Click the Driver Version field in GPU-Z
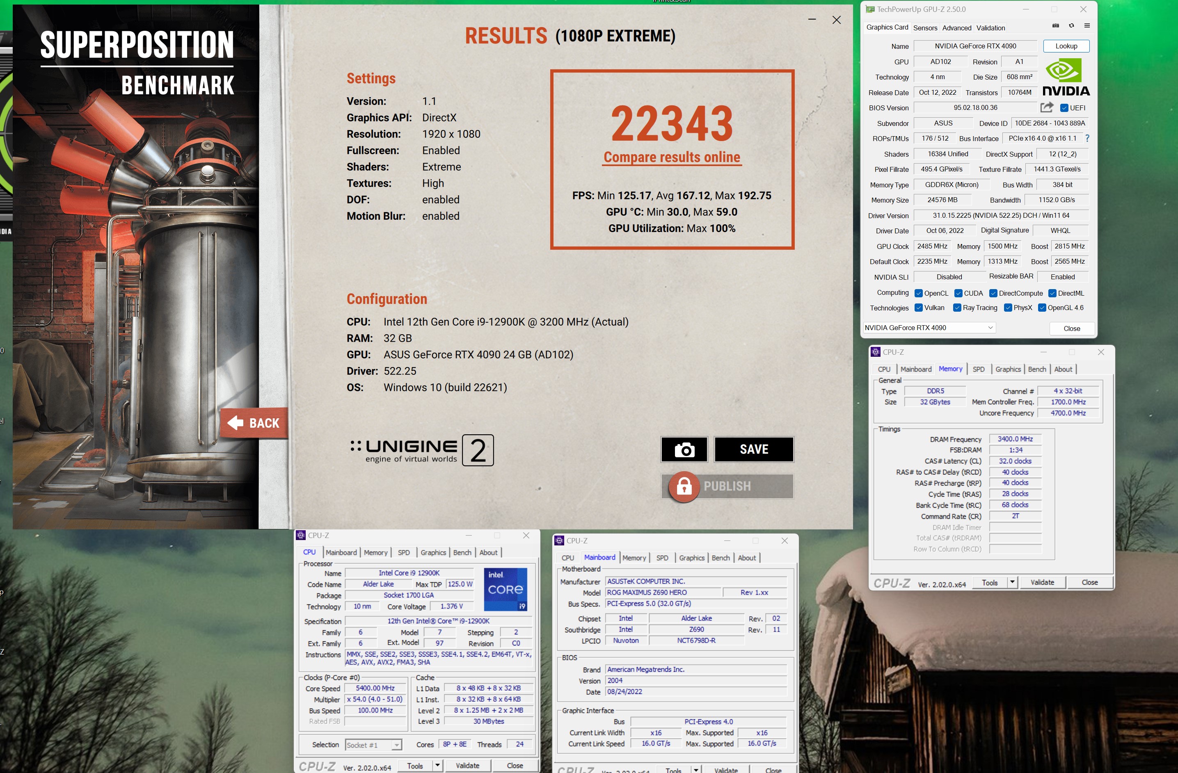 (x=1000, y=216)
